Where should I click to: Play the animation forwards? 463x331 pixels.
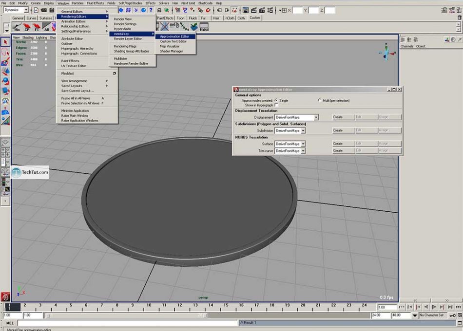click(434, 307)
